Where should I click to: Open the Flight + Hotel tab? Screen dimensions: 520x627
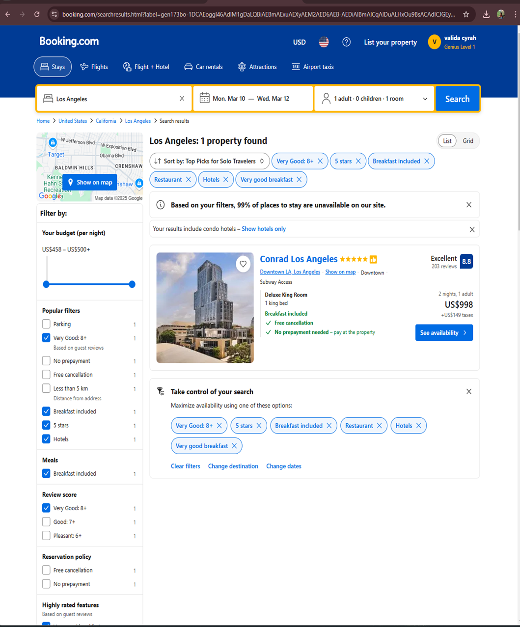click(146, 67)
